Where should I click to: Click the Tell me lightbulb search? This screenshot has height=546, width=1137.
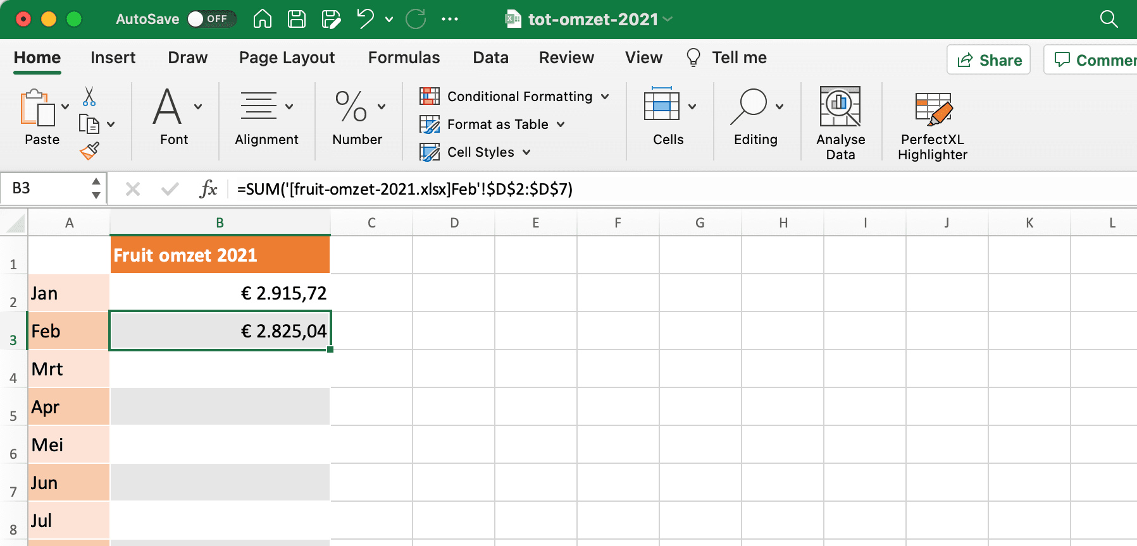(x=726, y=58)
